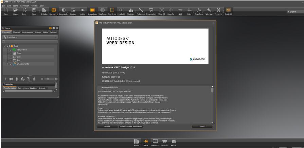Switch to the Scene panel Settings tab

(53, 32)
